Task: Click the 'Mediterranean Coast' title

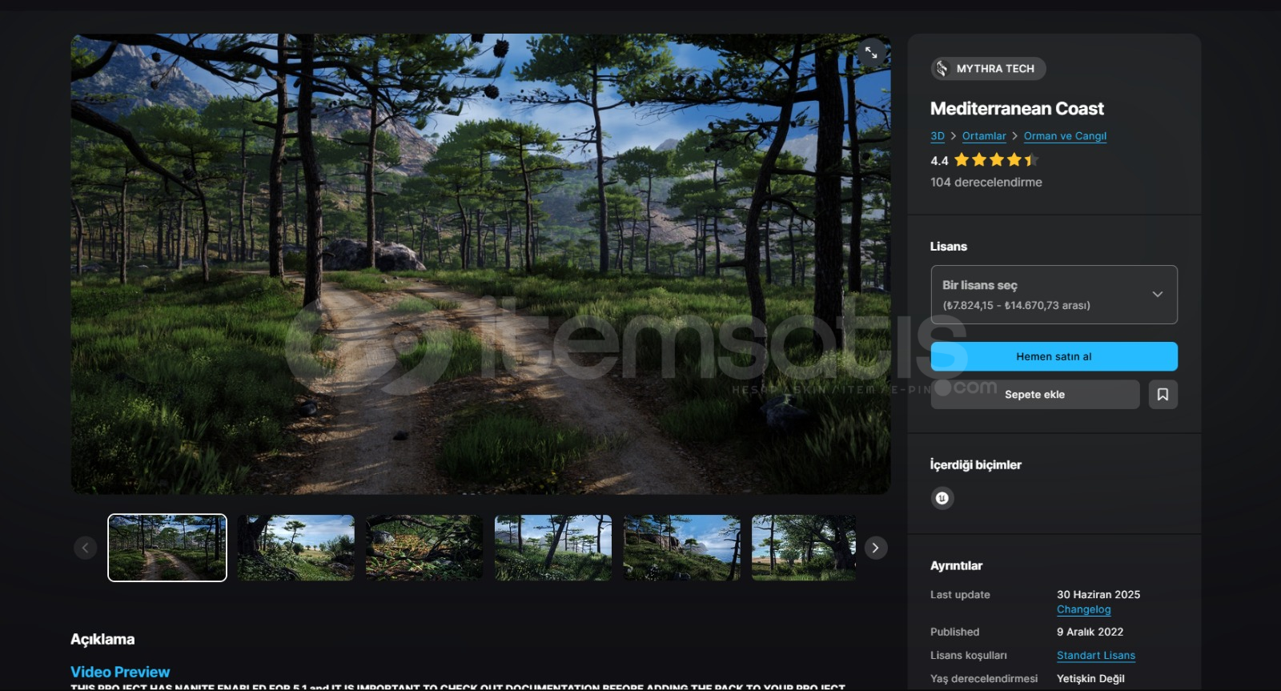Action: point(1017,108)
